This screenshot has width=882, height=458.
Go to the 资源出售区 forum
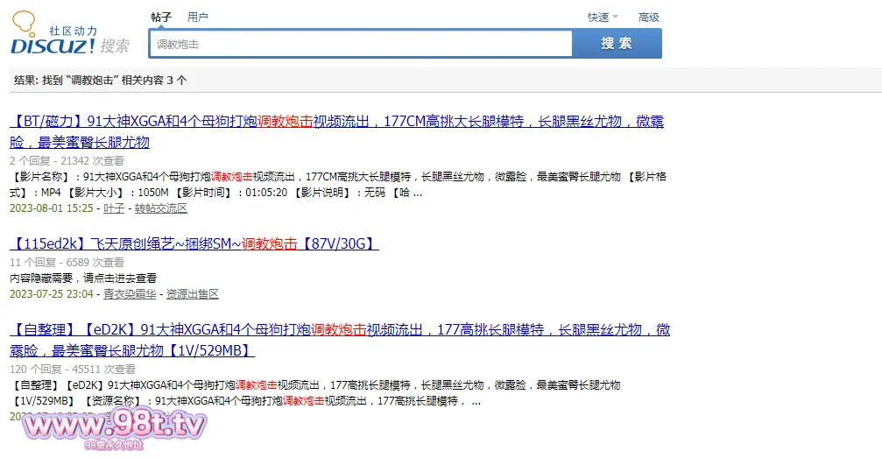[193, 294]
